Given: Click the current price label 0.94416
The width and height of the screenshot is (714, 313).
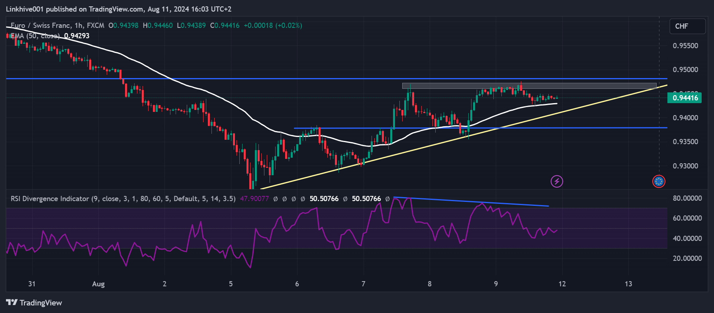Looking at the screenshot, I should pos(685,98).
